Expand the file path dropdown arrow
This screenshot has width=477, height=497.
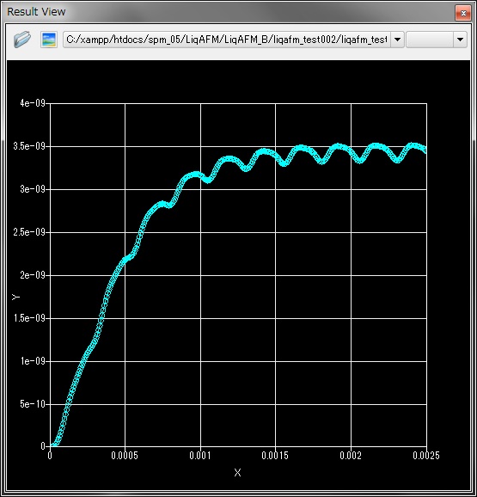[x=397, y=40]
